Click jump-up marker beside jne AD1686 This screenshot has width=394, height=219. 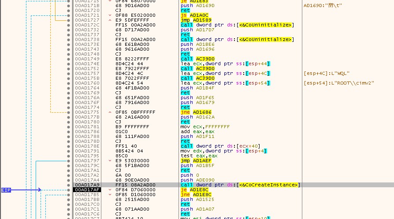point(110,112)
